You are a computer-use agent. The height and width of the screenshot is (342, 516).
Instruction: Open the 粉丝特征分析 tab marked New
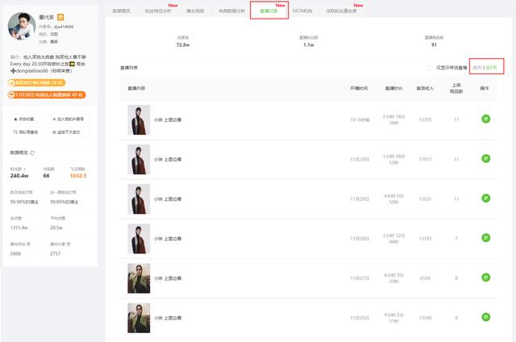point(158,10)
